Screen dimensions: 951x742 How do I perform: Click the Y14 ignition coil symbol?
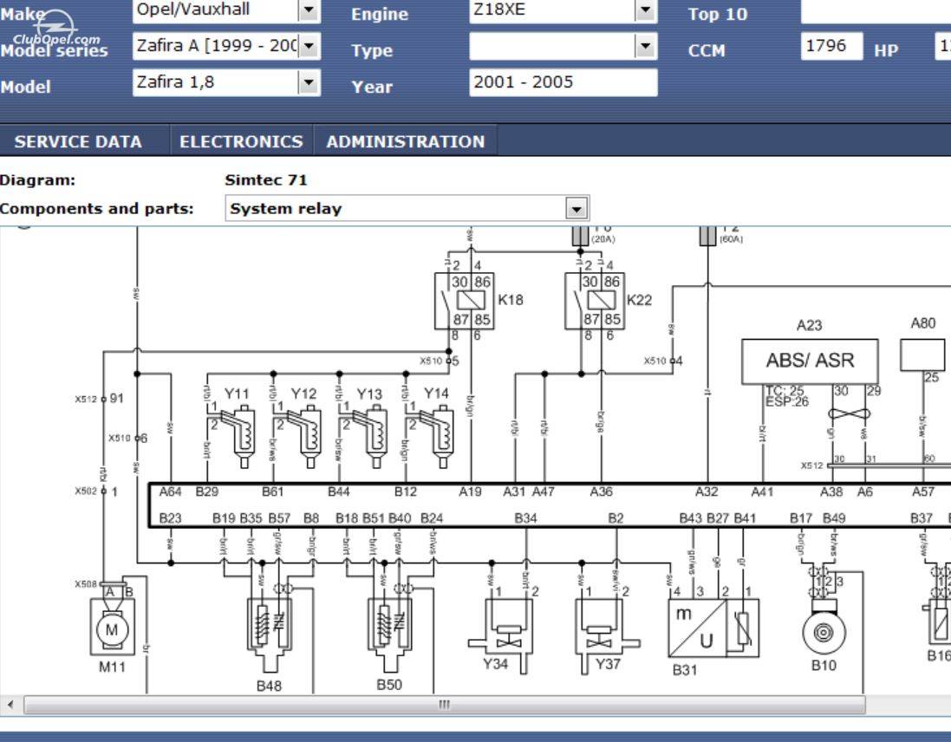click(x=436, y=438)
